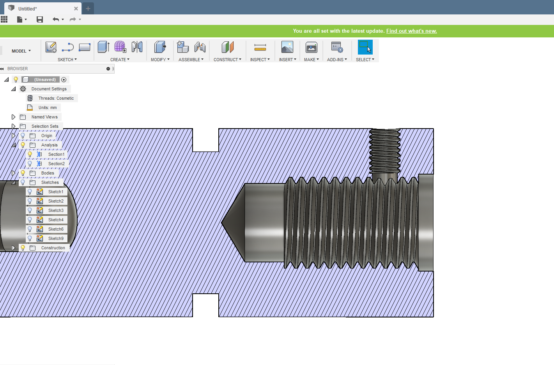Click the New Component assemble icon
The width and height of the screenshot is (554, 365).
(x=182, y=47)
